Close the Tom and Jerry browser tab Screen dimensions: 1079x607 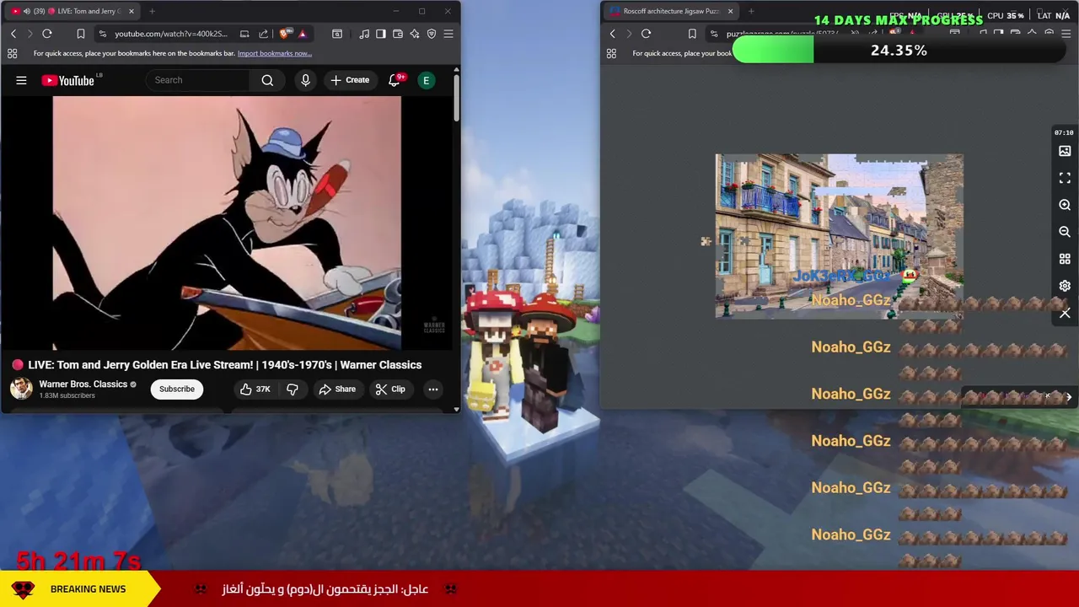click(x=131, y=11)
